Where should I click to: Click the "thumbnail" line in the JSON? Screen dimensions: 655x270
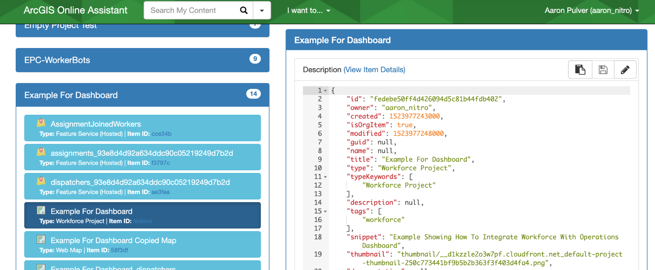pyautogui.click(x=484, y=259)
